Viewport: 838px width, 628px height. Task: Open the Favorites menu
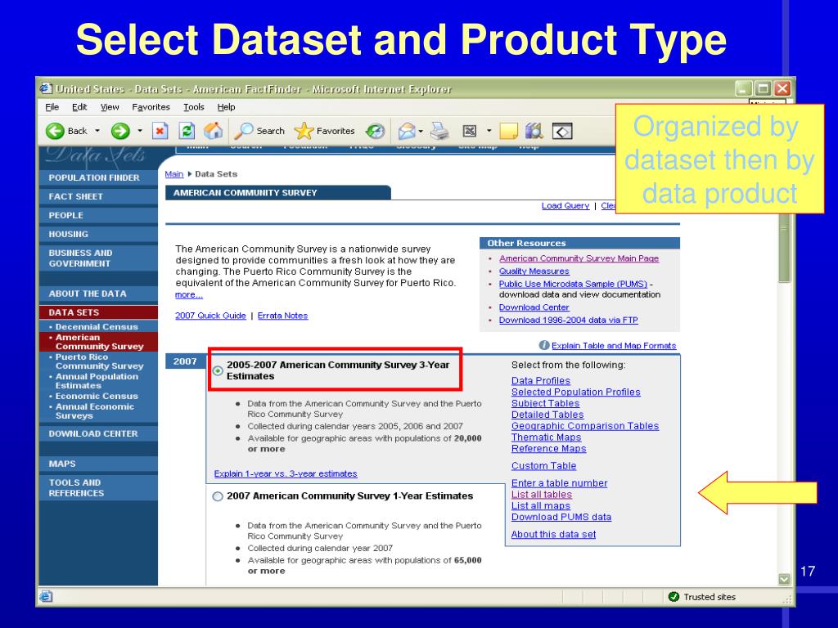point(151,107)
